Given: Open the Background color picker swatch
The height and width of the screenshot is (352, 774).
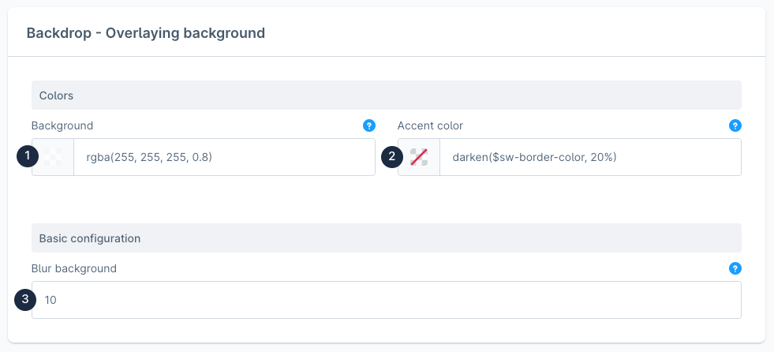Looking at the screenshot, I should click(x=53, y=157).
